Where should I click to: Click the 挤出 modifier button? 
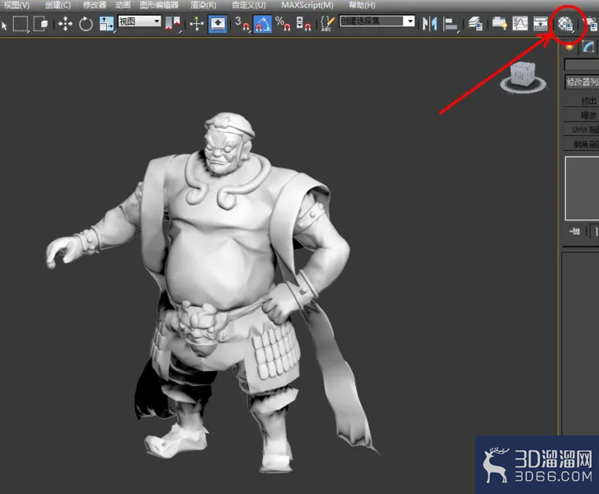[x=582, y=101]
